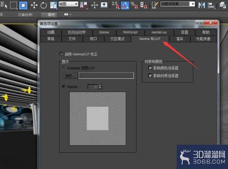
Task: Select the Gamma radio button
Action: [x=64, y=87]
